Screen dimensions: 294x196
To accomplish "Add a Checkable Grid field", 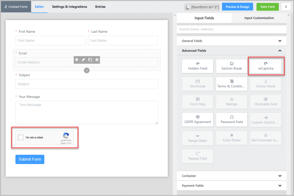I will coord(266,102).
